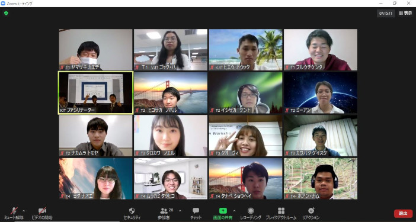Expand audio options arrow beside mute
Viewport: 416px width, 222px height.
point(24,211)
